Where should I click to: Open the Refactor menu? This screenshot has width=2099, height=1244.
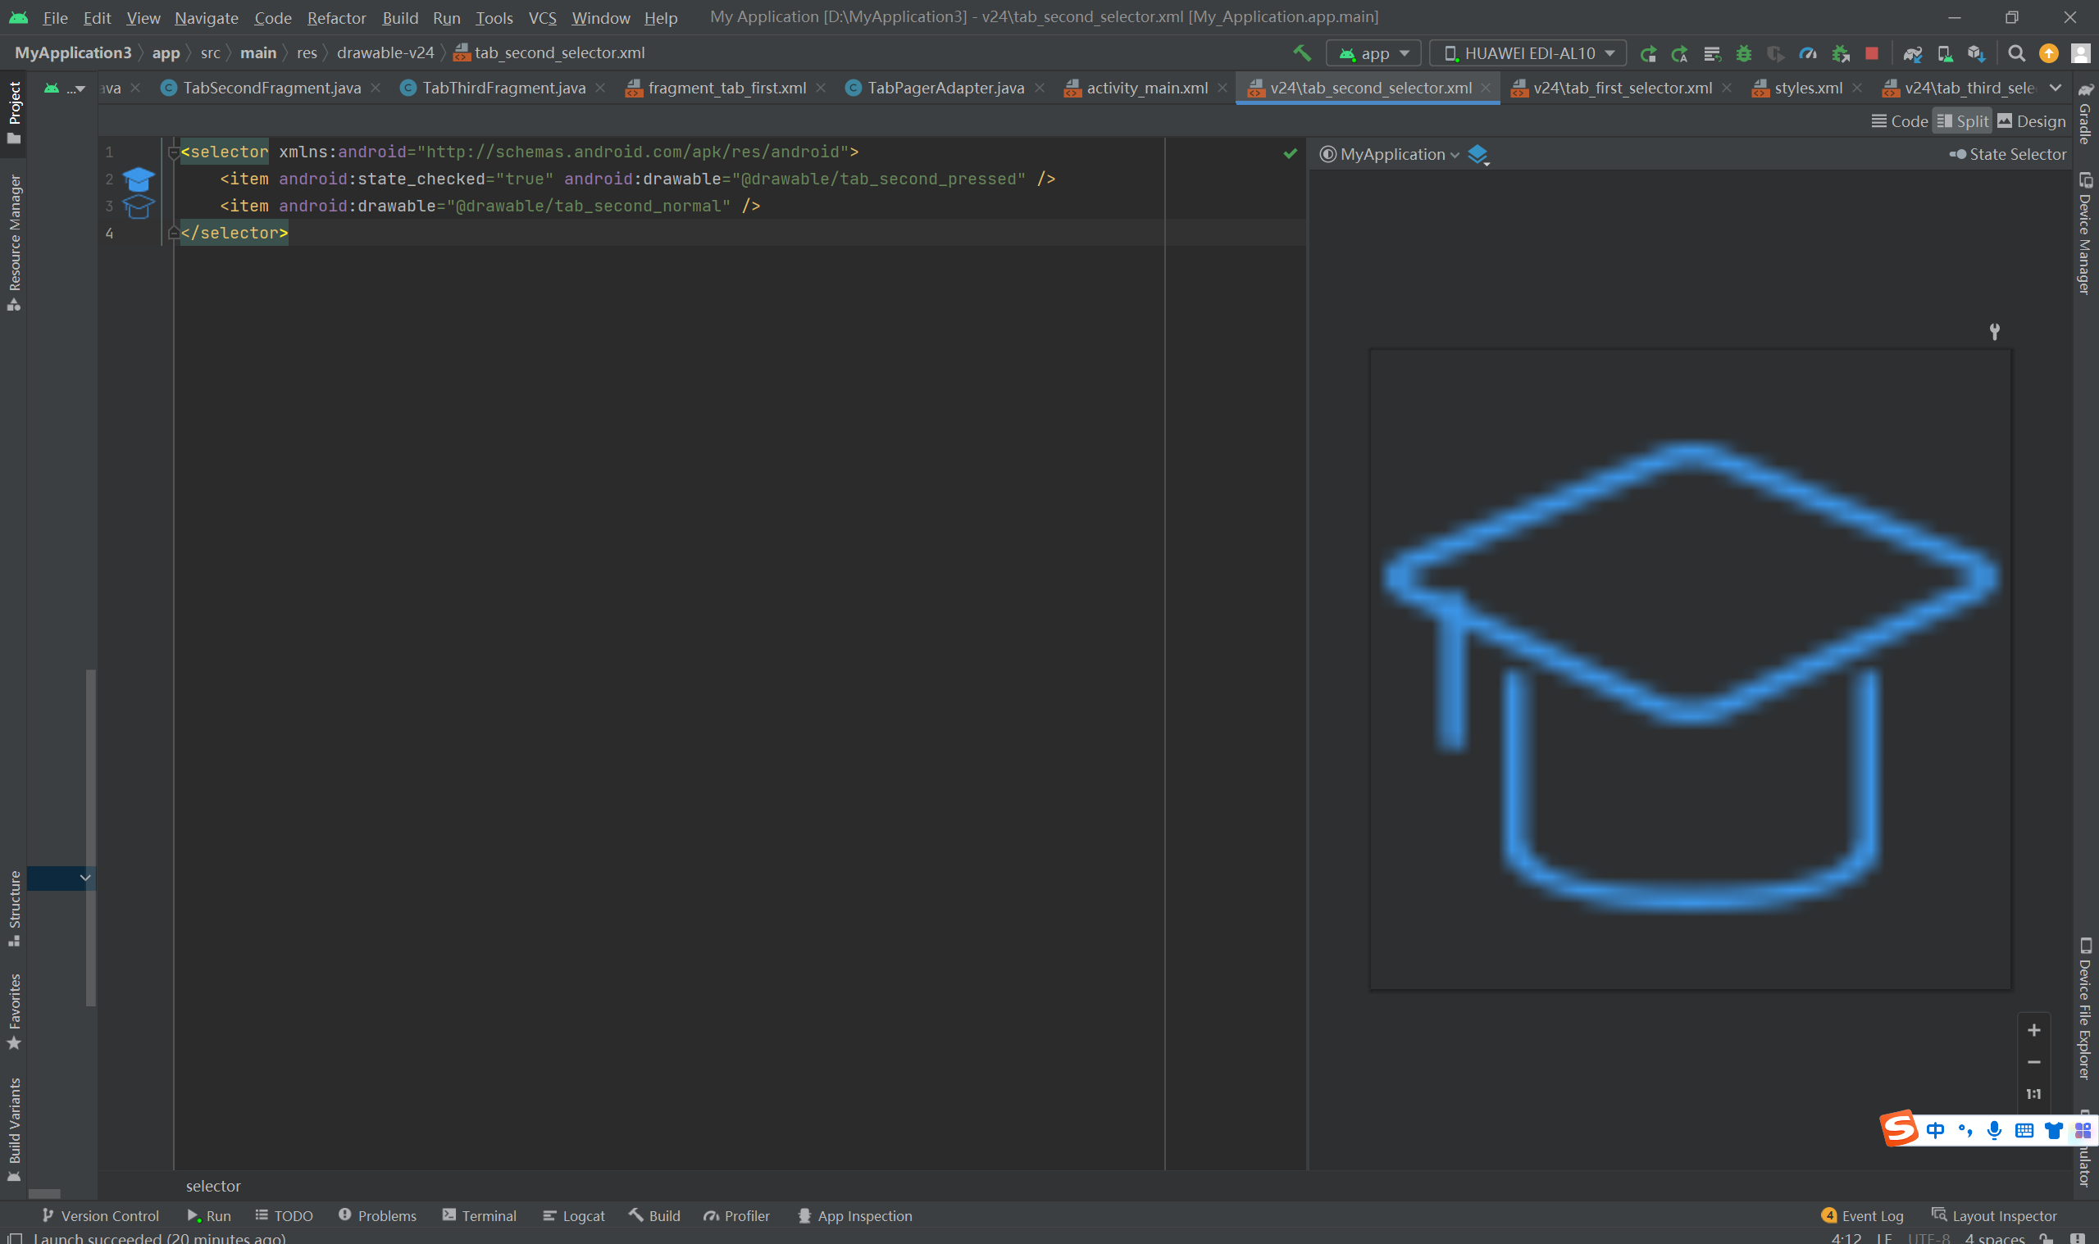tap(335, 17)
